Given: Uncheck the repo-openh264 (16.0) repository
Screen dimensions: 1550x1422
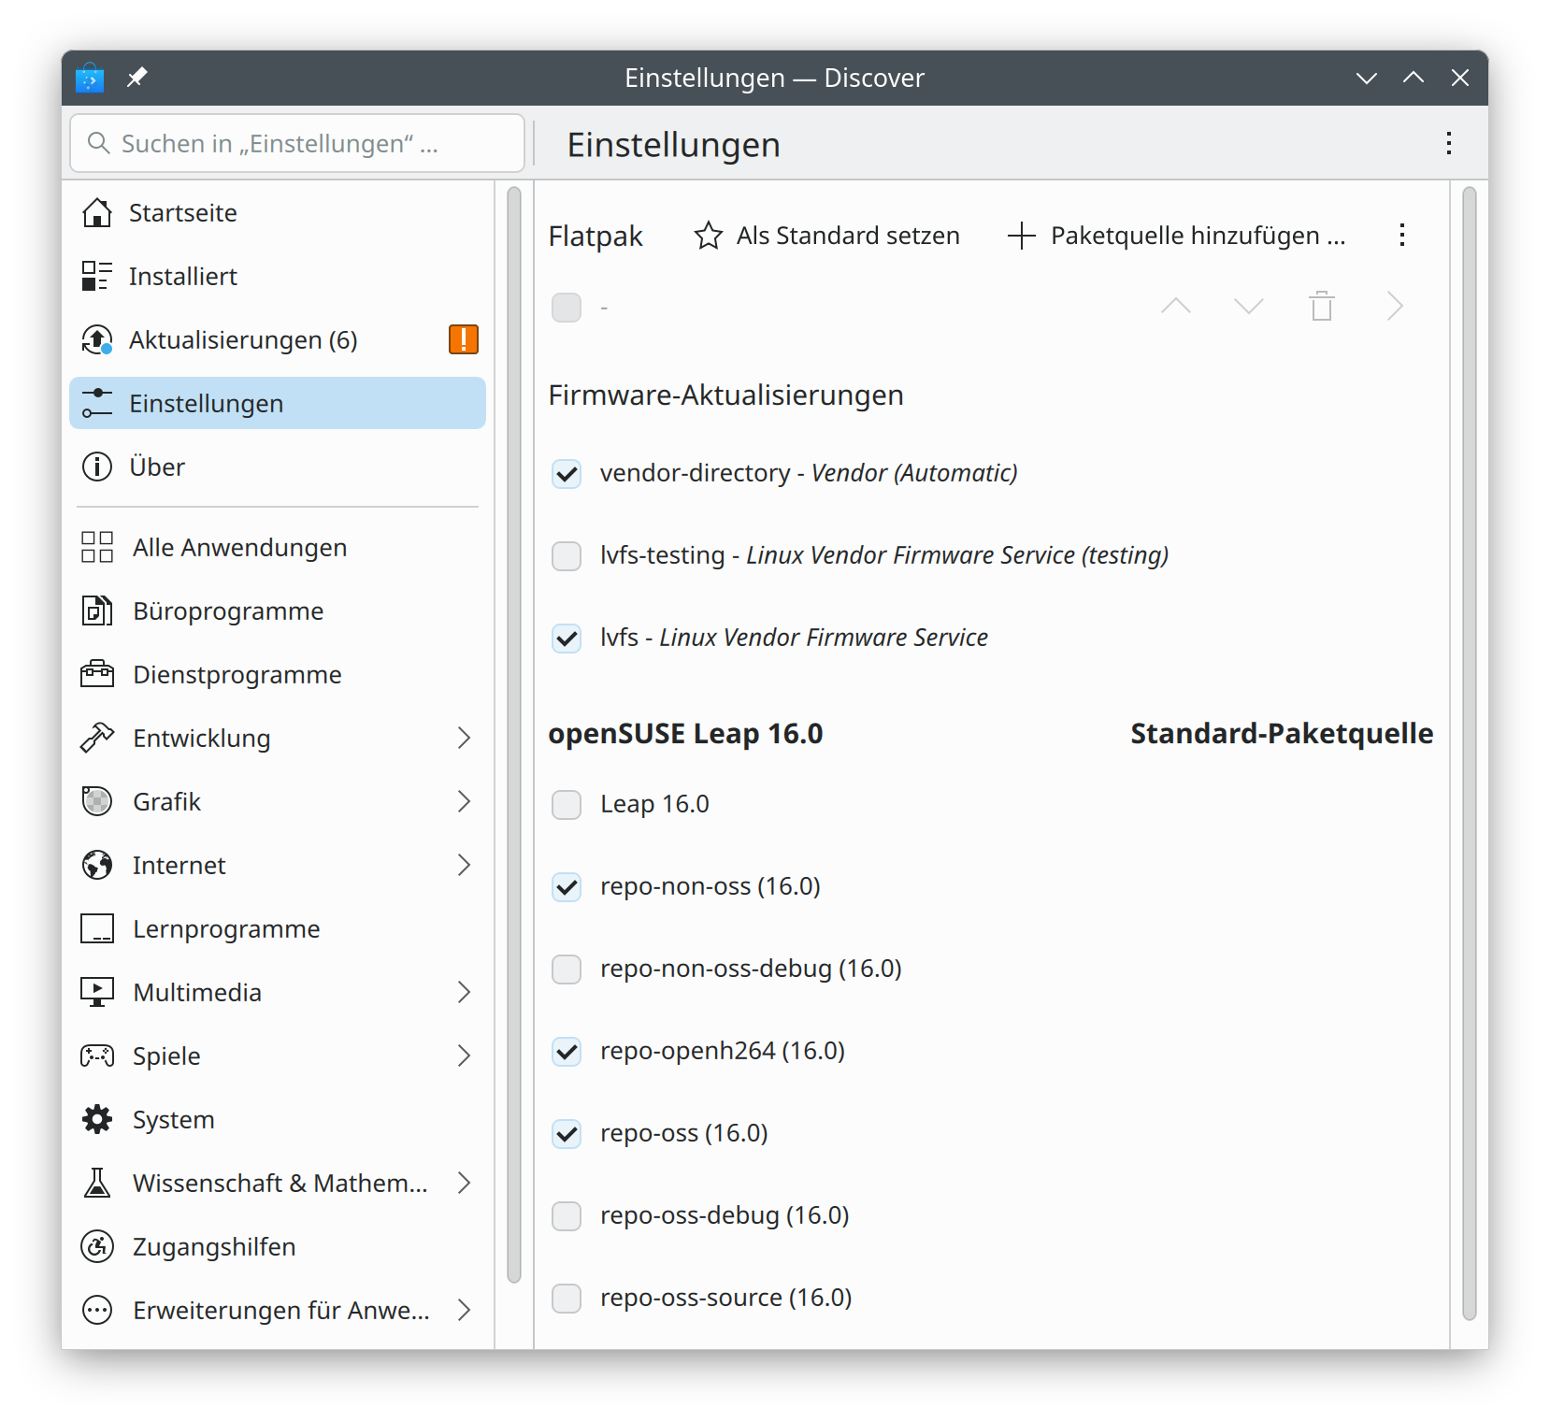Looking at the screenshot, I should coord(567,1052).
